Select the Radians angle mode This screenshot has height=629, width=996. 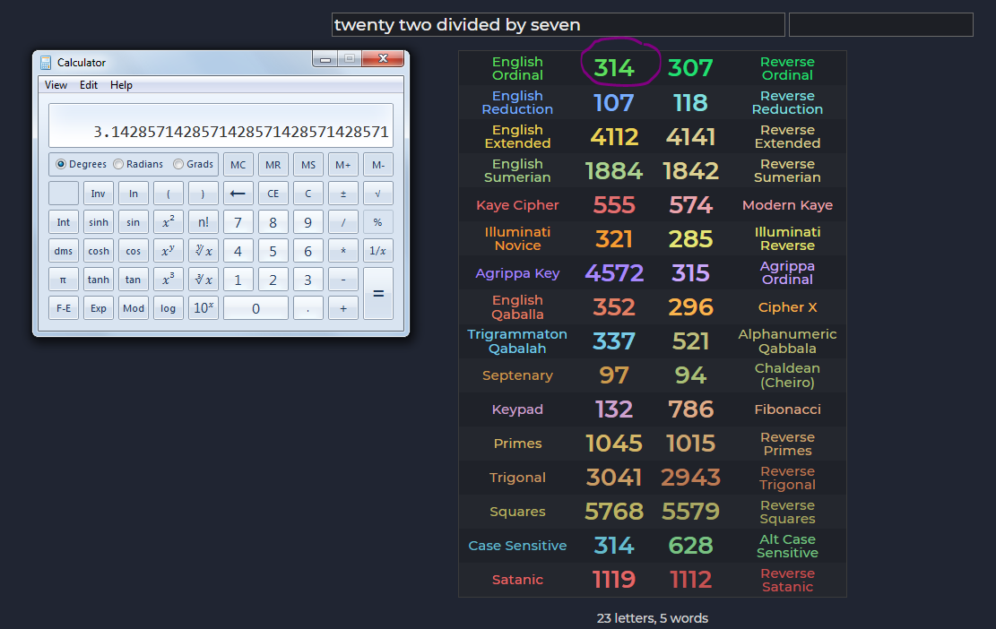(138, 164)
